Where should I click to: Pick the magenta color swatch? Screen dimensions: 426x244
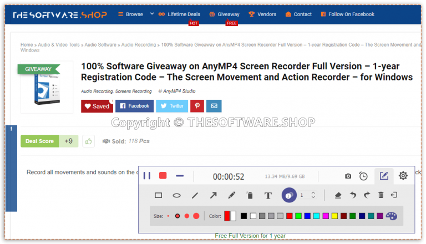tap(326, 216)
